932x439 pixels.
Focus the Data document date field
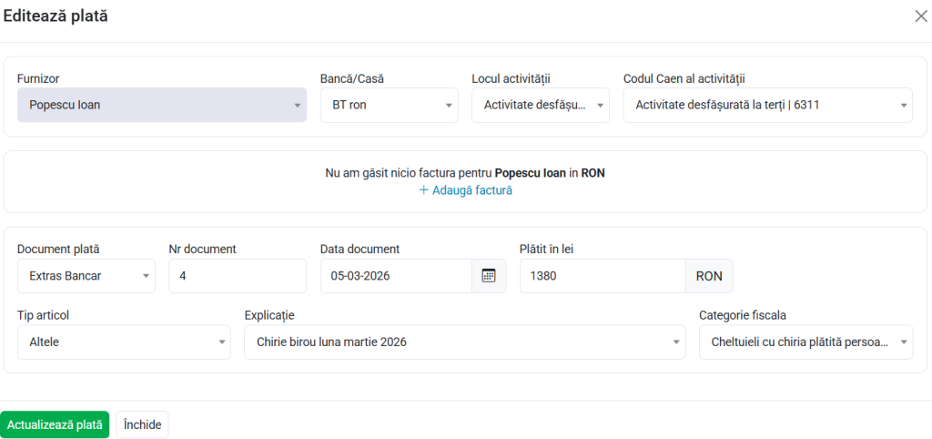(395, 276)
